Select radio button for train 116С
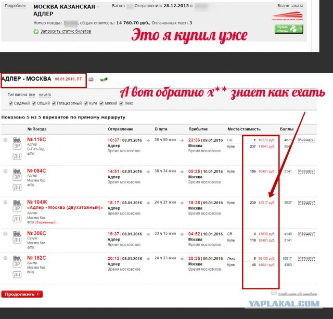The height and width of the screenshot is (319, 333). [5, 140]
